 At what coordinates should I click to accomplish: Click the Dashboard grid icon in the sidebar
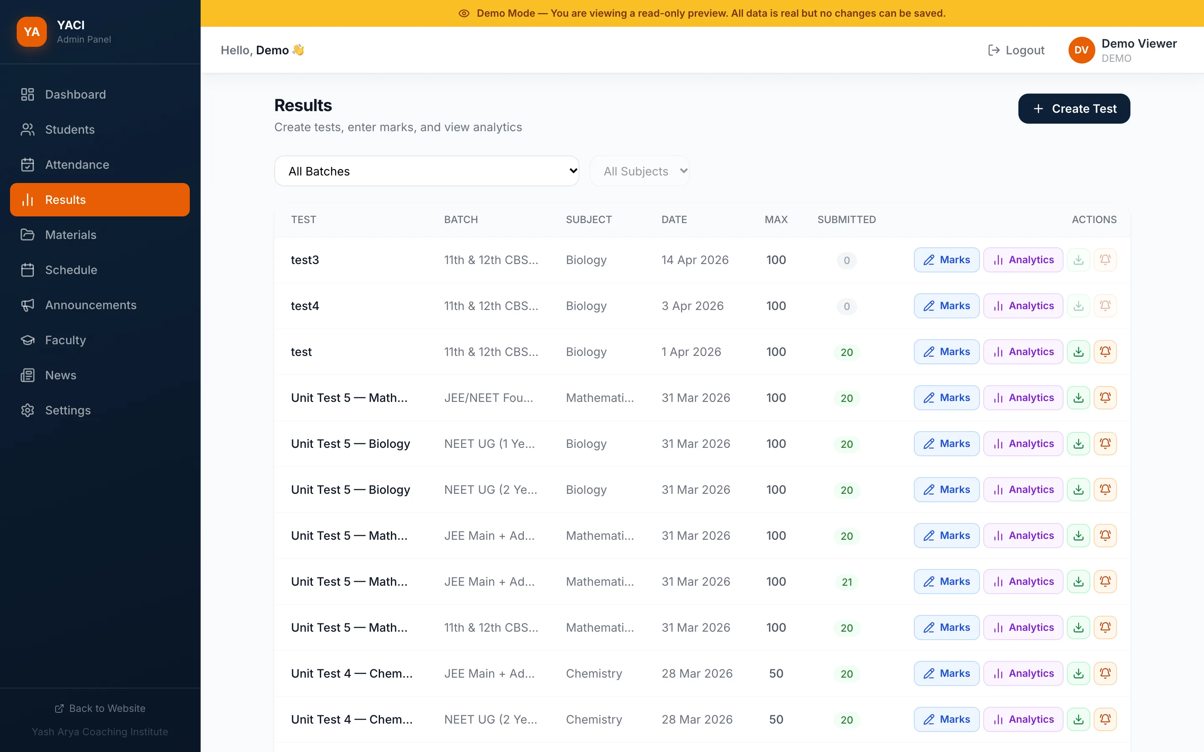(x=28, y=94)
